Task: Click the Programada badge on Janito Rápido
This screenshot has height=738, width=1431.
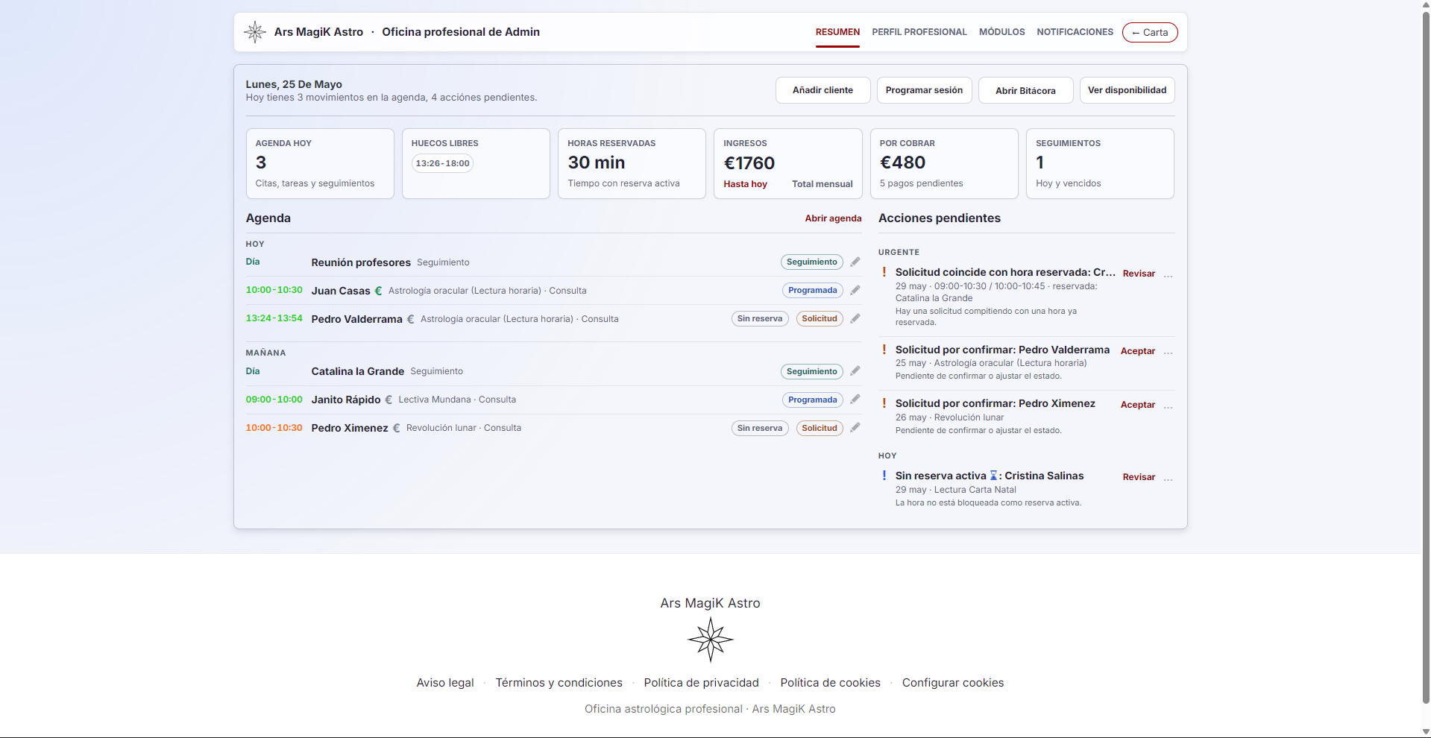Action: click(x=813, y=400)
